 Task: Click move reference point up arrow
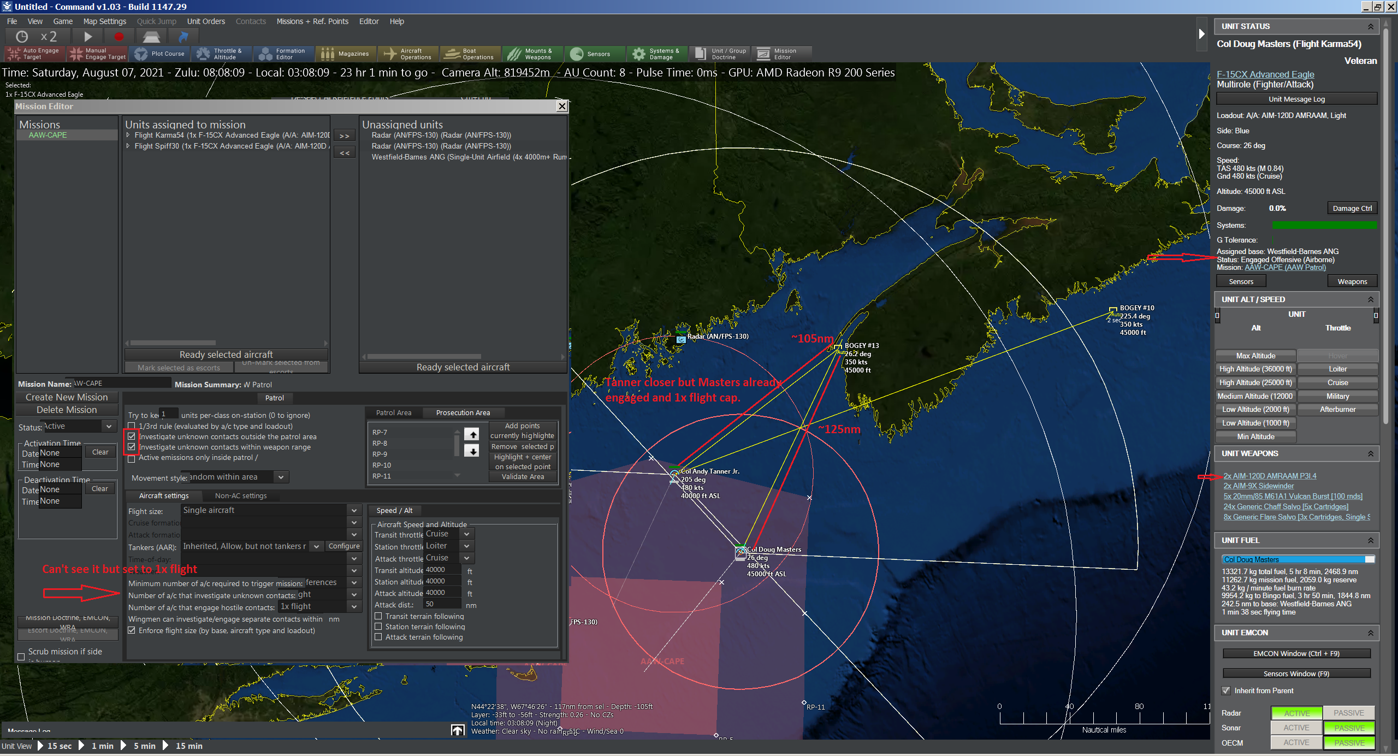(x=472, y=434)
